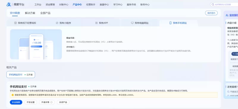Screen dimensions: 238x109
Task: Switch to 全部产品 tab
Action: (x=45, y=13)
